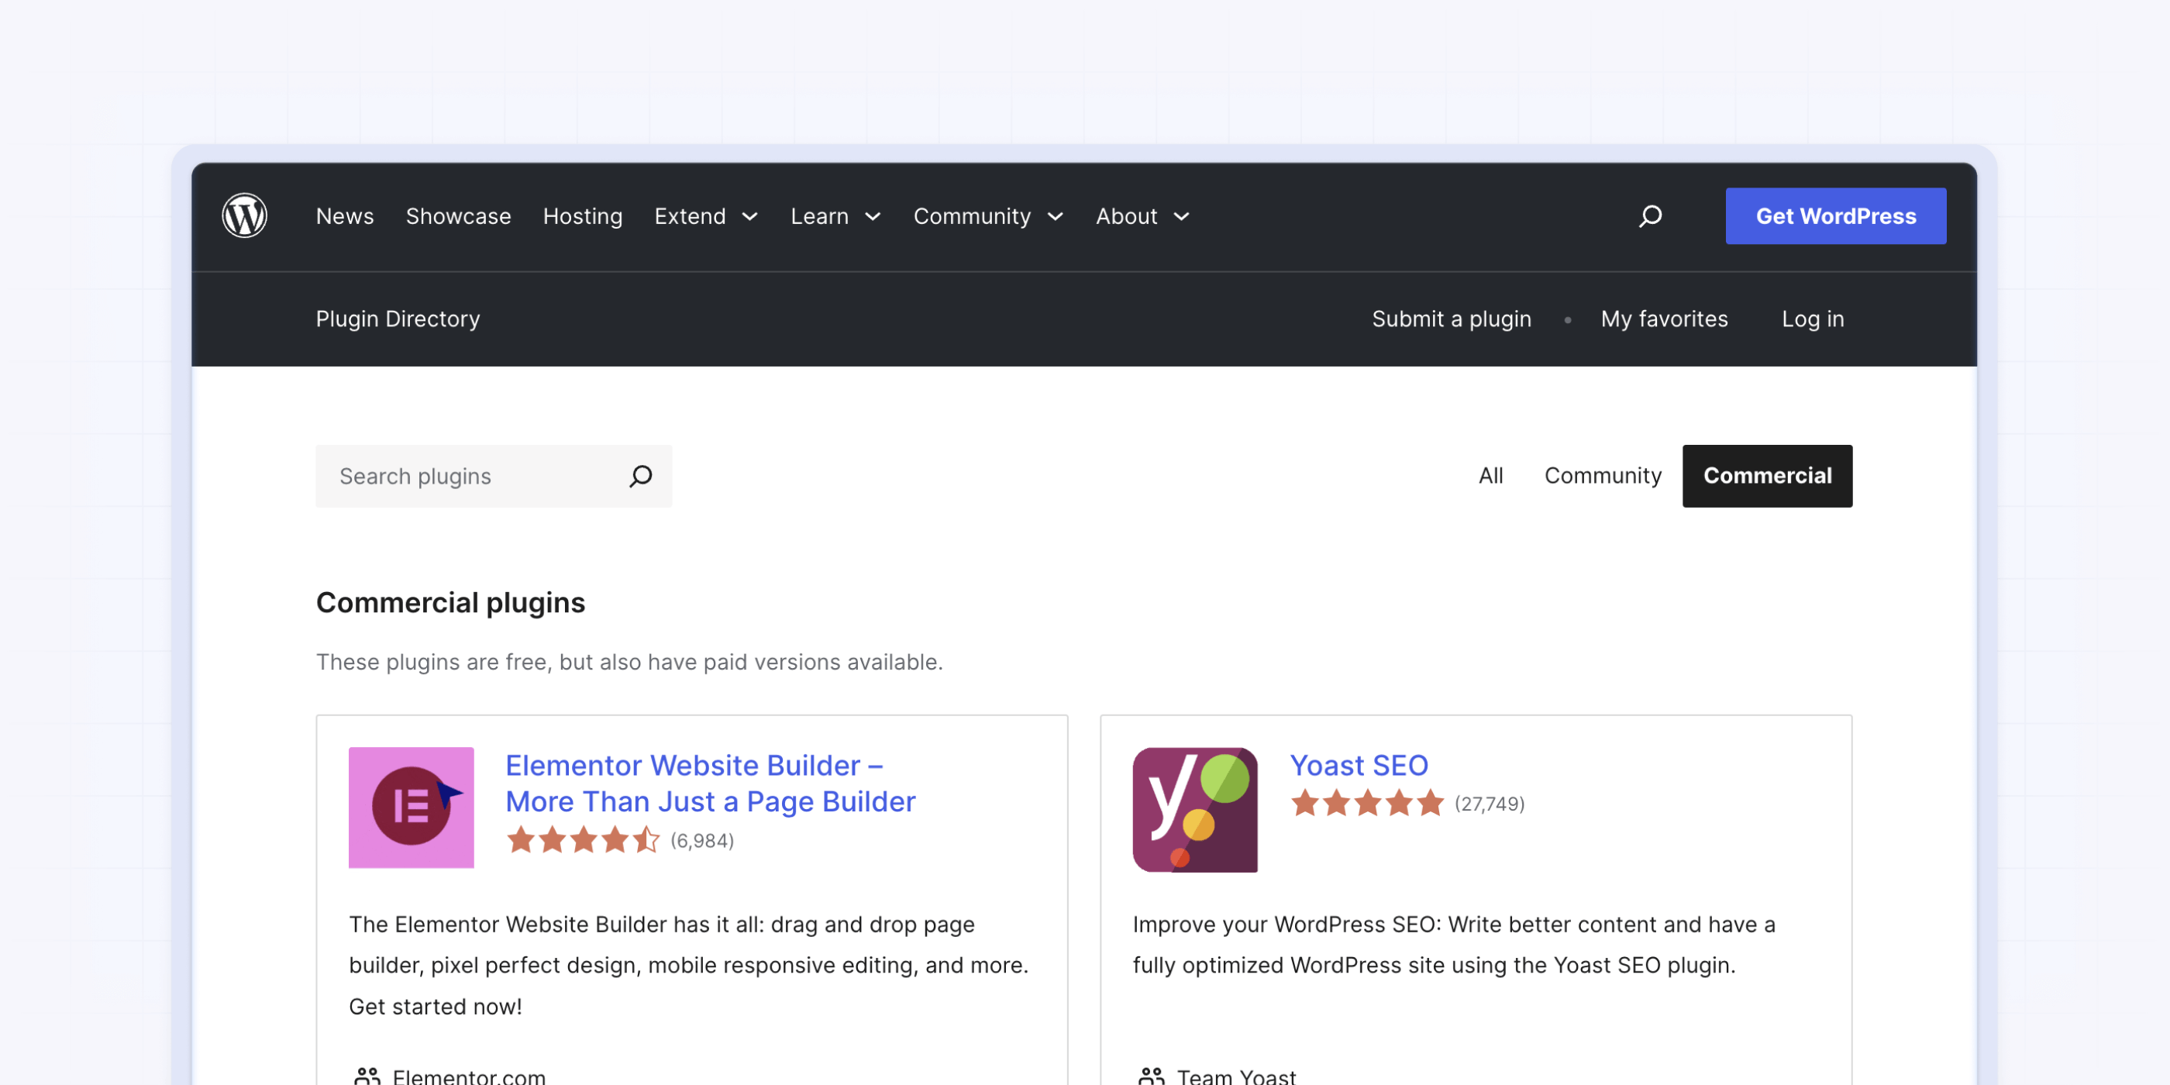Image resolution: width=2170 pixels, height=1085 pixels.
Task: Open Hosting in top navigation
Action: 582,216
